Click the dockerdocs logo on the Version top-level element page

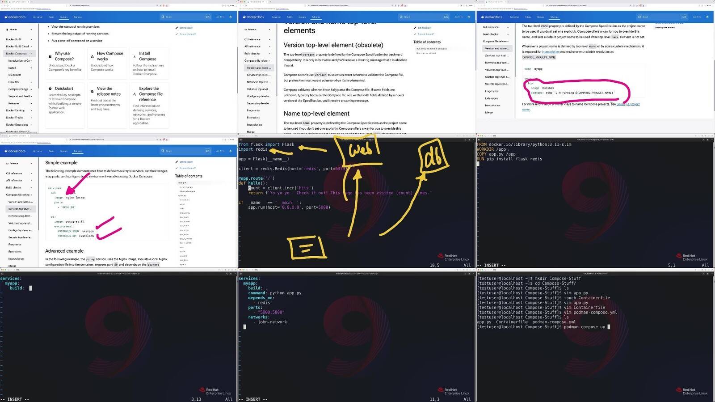click(x=253, y=17)
